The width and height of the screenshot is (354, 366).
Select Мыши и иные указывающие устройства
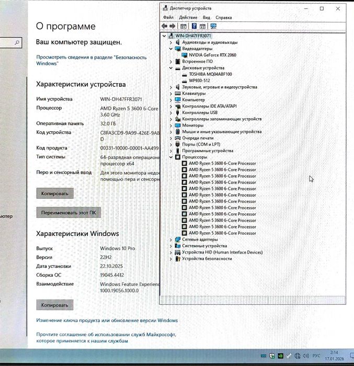[222, 132]
